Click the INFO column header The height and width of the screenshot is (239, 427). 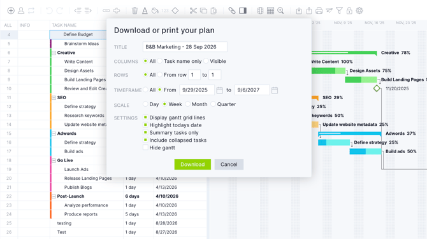coord(25,25)
